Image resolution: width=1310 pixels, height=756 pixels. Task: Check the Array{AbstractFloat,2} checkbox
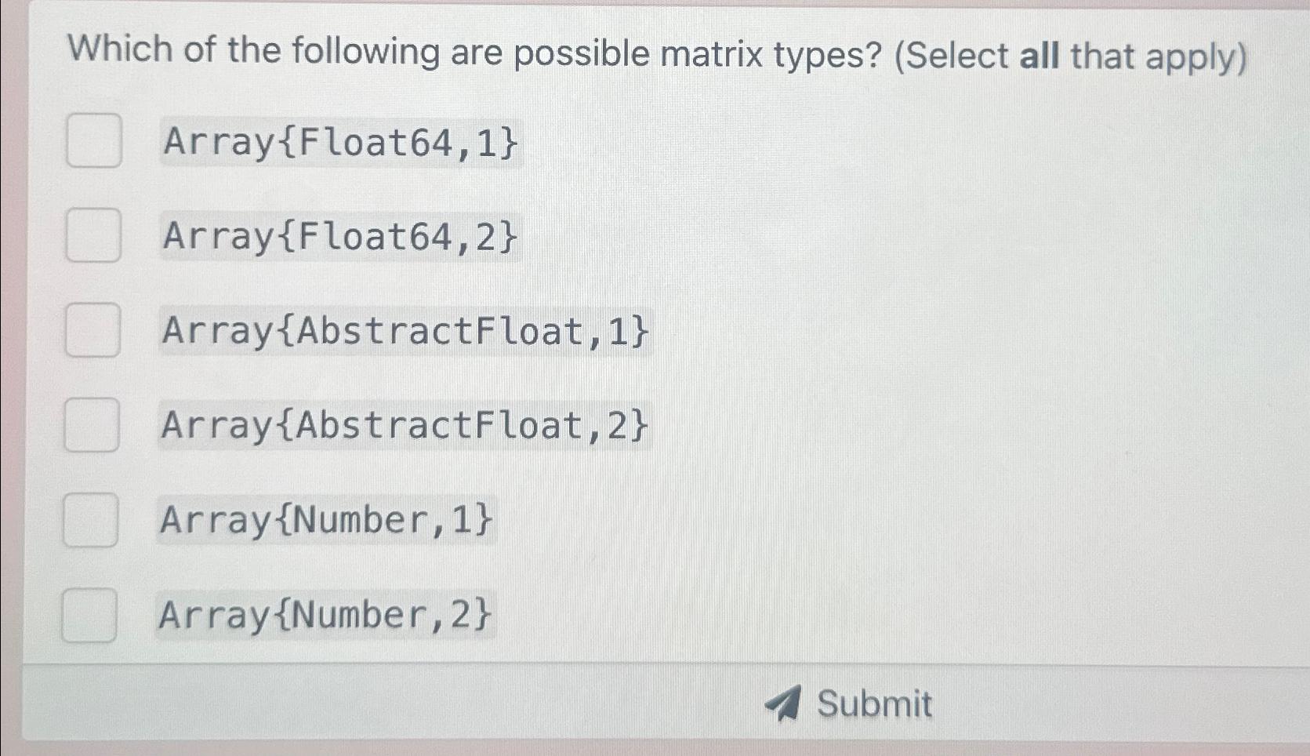tap(93, 426)
